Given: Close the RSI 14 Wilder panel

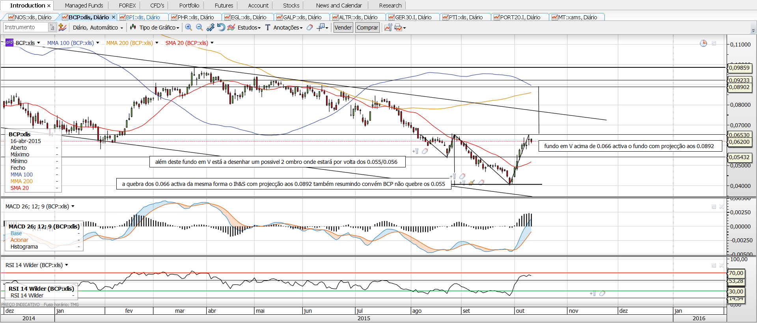Looking at the screenshot, I should 722,265.
